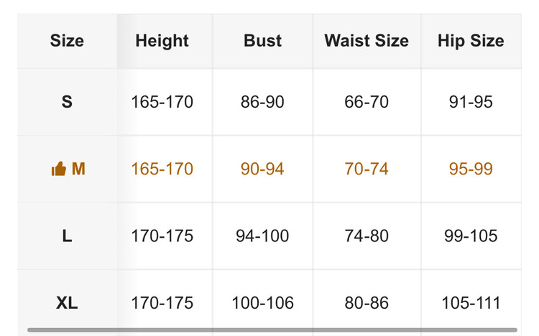Click the 100-106 bust cell for XL
The height and width of the screenshot is (336, 539).
point(262,303)
